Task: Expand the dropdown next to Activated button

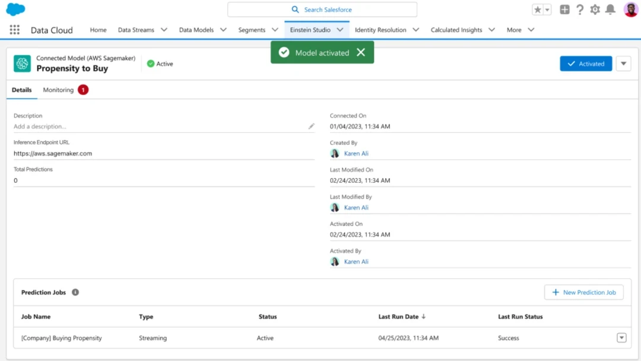Action: [x=623, y=64]
